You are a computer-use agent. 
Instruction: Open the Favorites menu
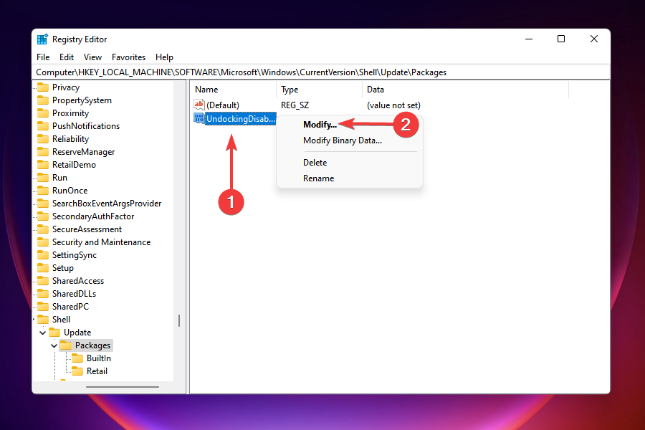pos(128,57)
